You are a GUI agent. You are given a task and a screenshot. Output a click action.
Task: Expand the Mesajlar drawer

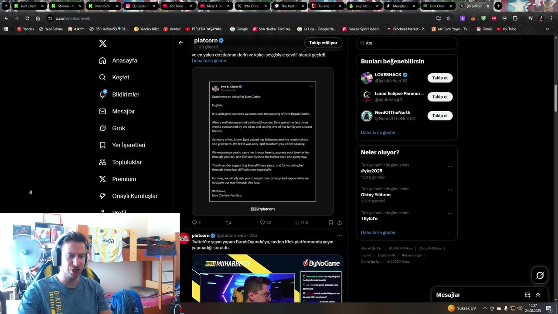pyautogui.click(x=538, y=295)
